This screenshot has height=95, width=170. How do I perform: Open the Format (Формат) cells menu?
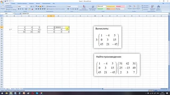[138, 8]
